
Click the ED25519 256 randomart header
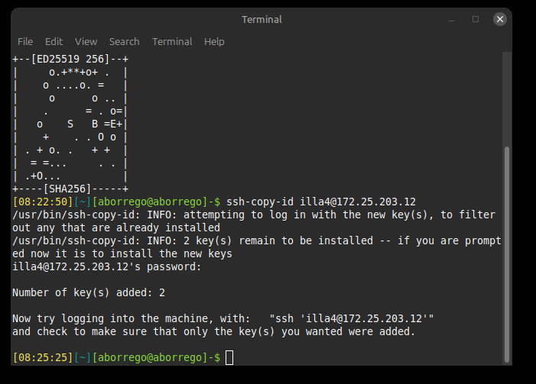pyautogui.click(x=69, y=59)
